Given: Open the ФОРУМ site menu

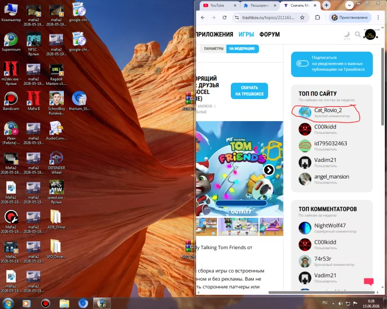Looking at the screenshot, I should (x=270, y=34).
